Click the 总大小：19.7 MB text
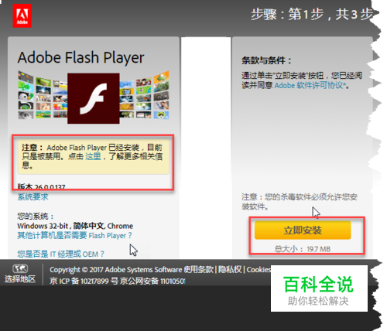 (302, 249)
